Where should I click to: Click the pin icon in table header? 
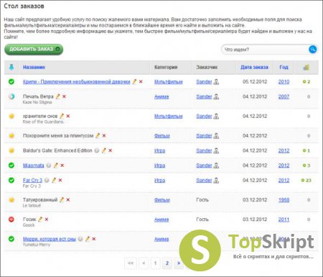[x=11, y=67]
